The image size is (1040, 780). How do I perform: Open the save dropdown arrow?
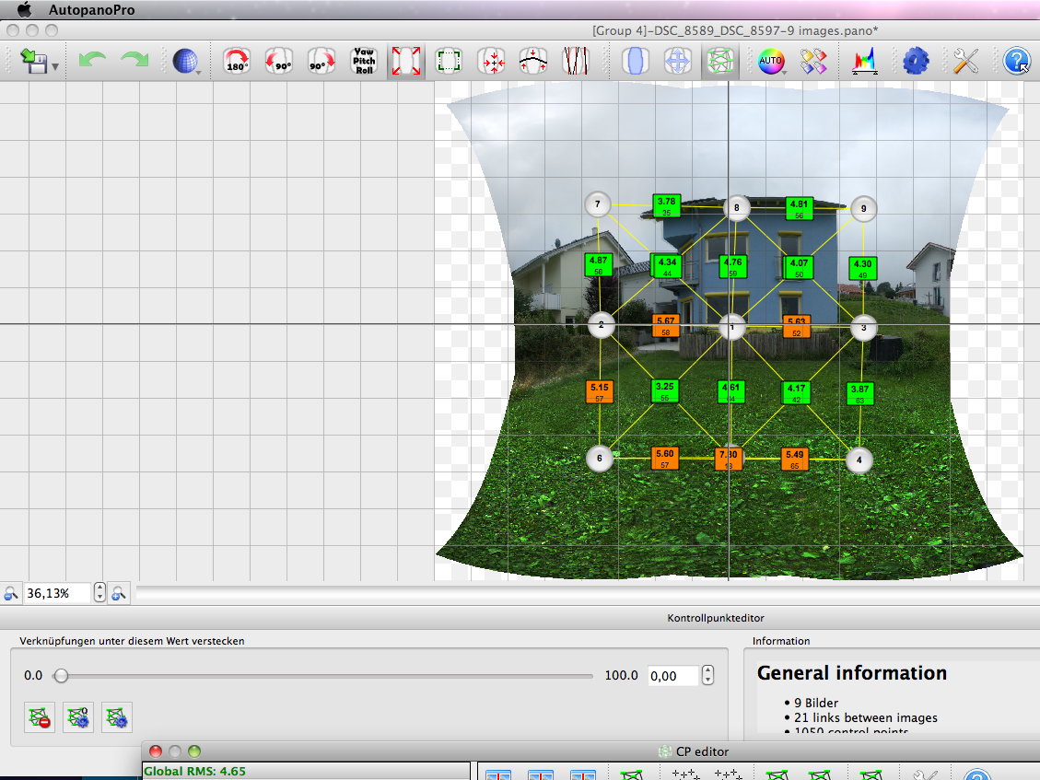coord(56,67)
